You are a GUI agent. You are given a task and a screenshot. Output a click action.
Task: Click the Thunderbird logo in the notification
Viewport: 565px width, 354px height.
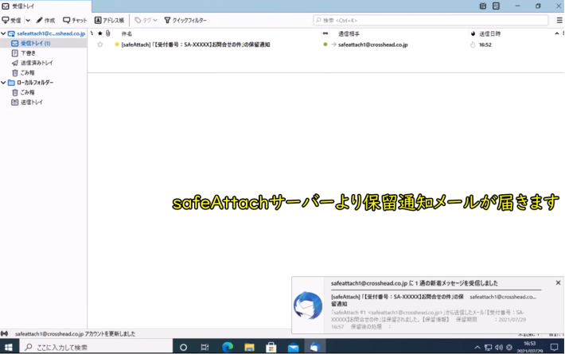(x=308, y=305)
